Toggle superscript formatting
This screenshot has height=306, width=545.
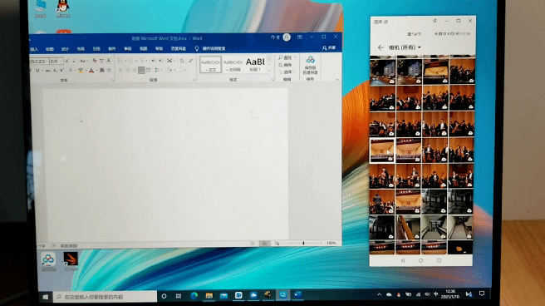point(61,70)
